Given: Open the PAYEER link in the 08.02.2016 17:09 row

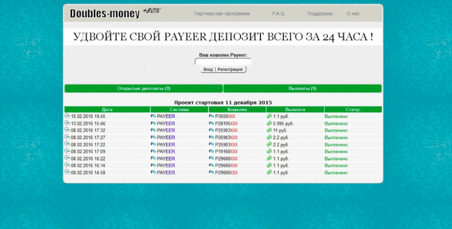Looking at the screenshot, I should (x=166, y=151).
